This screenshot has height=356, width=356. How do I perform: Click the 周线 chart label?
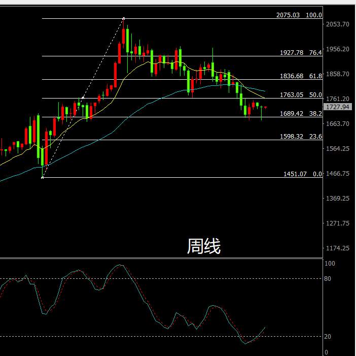204,246
